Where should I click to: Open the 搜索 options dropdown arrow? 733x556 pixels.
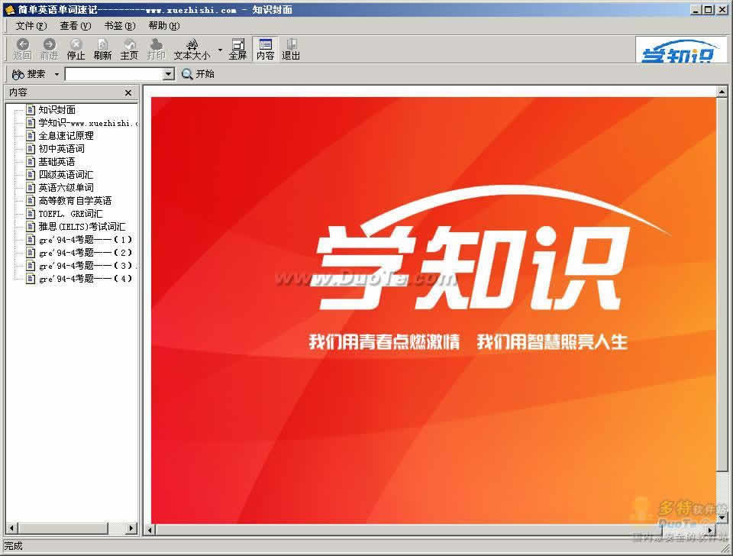(x=57, y=74)
